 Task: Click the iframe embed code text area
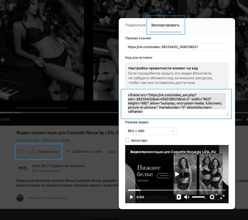177,103
